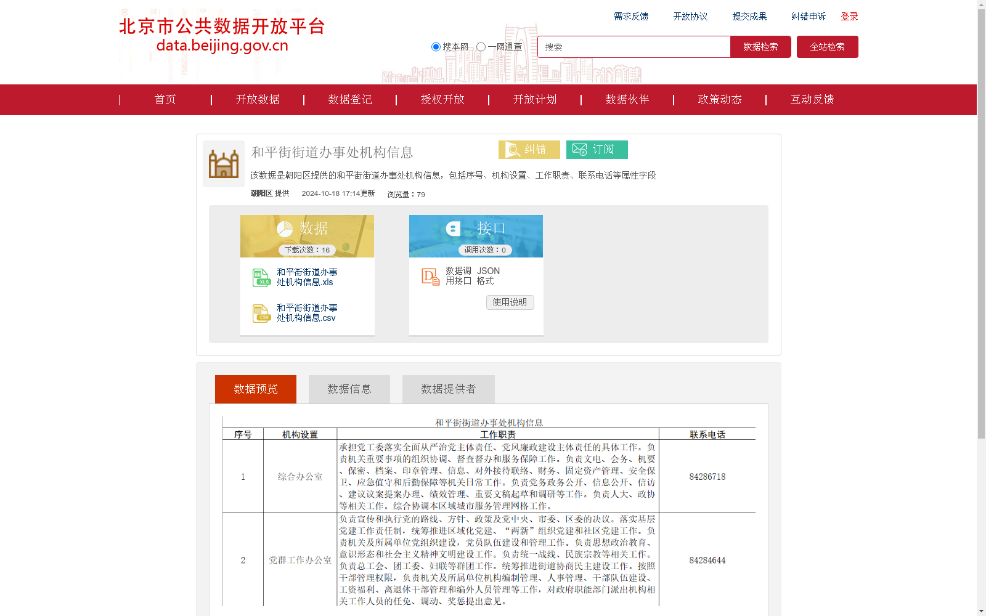This screenshot has height=616, width=986.
Task: Click the 机构设置 column header
Action: [300, 435]
